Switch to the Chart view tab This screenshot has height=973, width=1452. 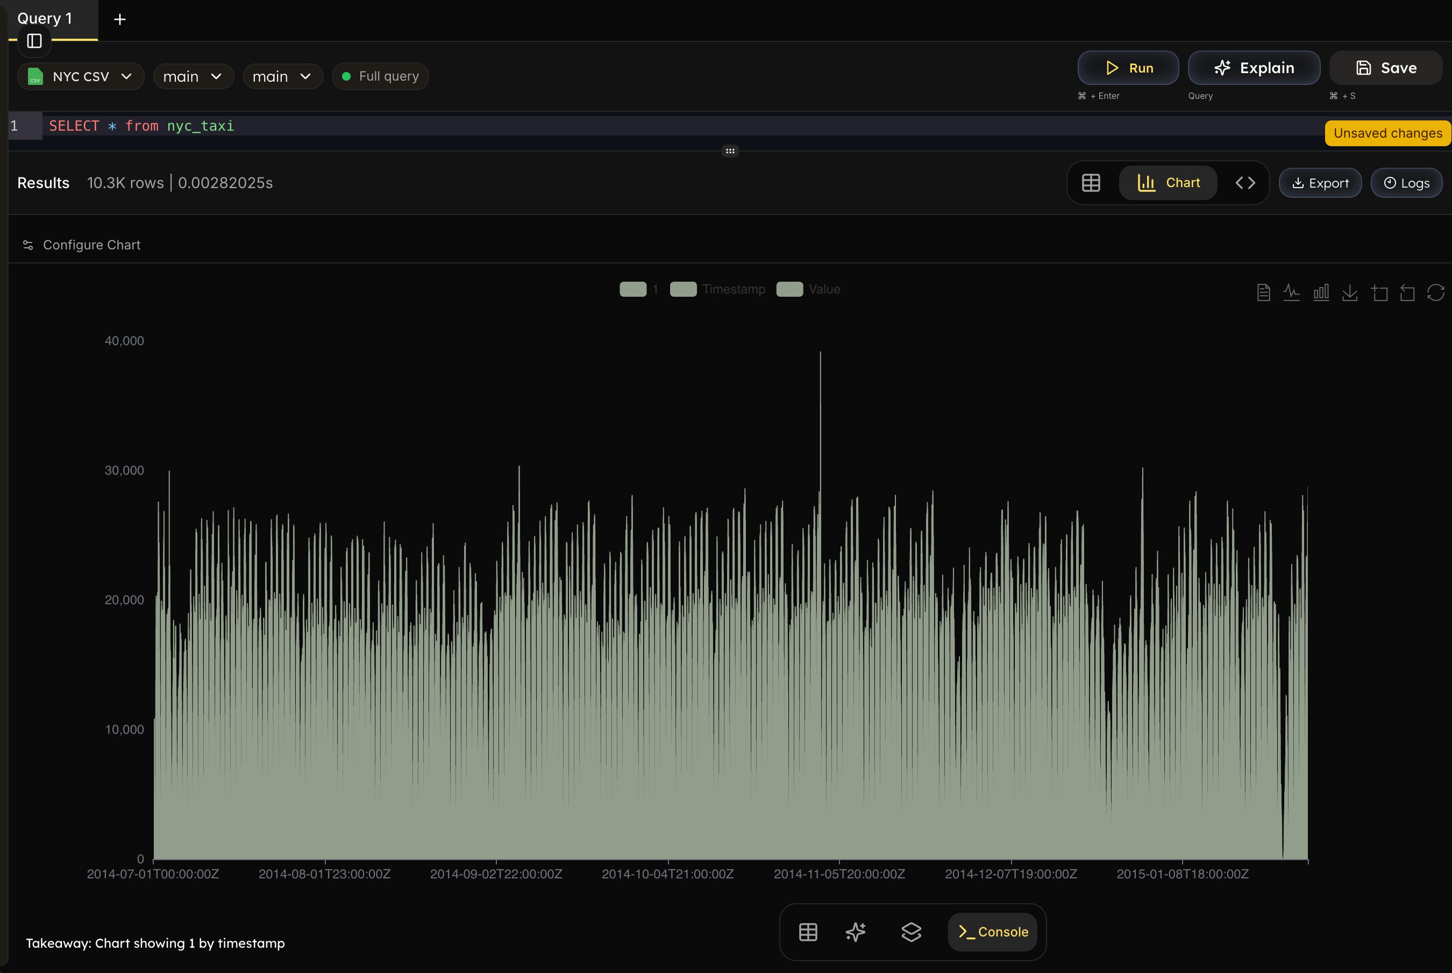[x=1168, y=183]
